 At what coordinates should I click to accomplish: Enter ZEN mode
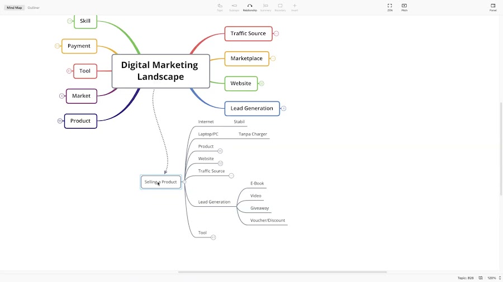(x=390, y=7)
